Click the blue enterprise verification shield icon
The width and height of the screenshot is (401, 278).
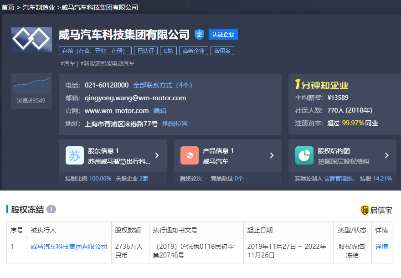coord(199,35)
